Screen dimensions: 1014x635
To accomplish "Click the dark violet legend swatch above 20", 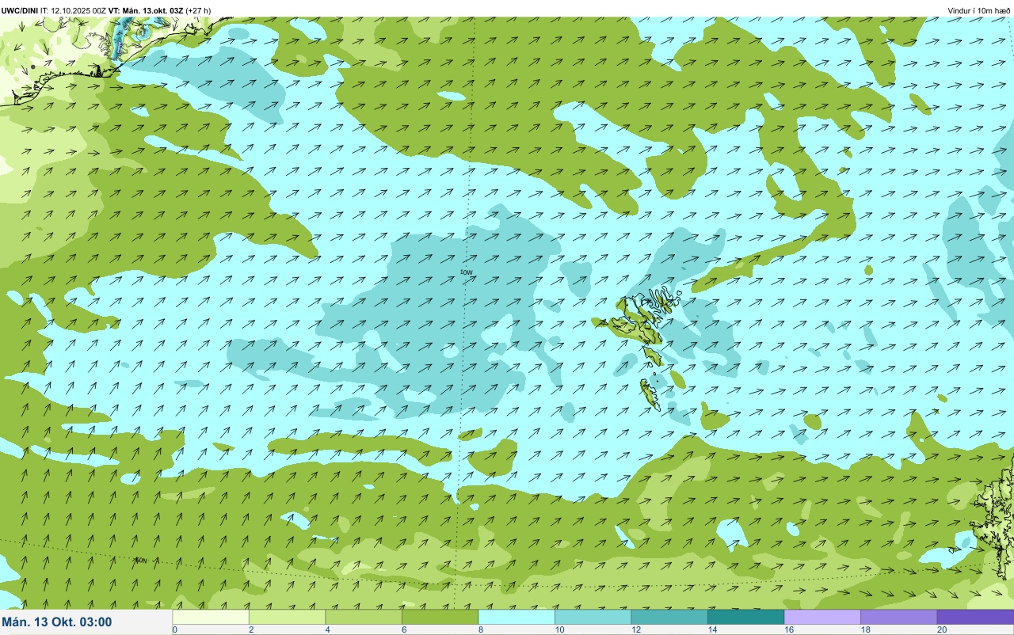I will [x=975, y=618].
